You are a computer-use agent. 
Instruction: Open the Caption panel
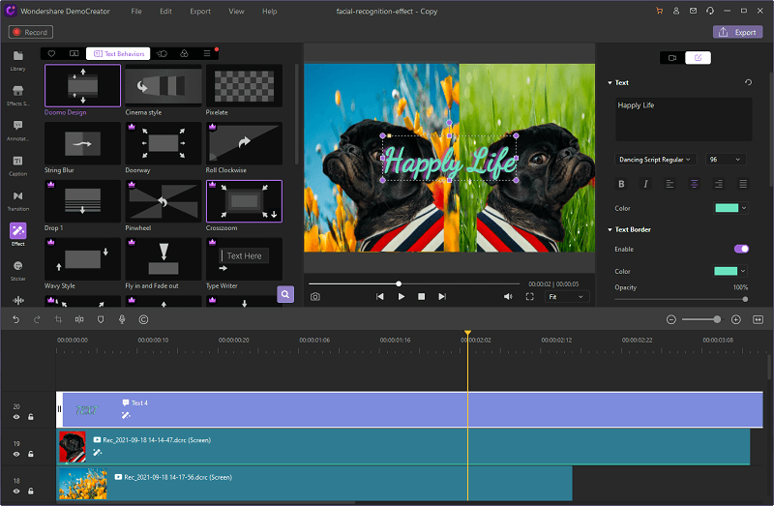point(17,165)
